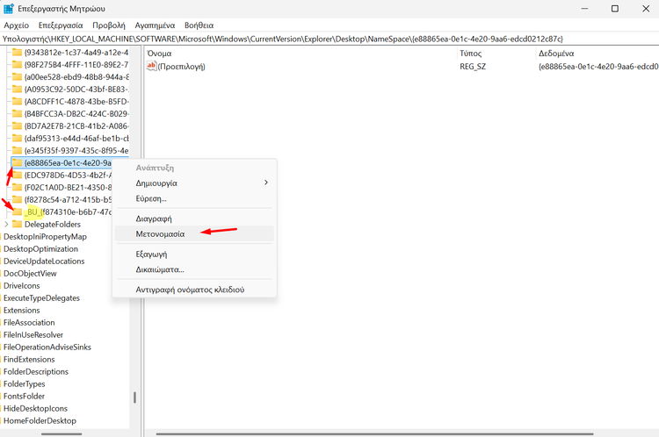
Task: Open the Αρχείο menu
Action: coord(16,25)
